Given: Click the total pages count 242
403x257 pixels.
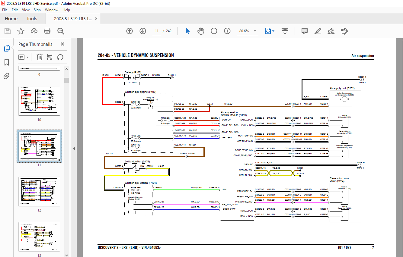Looking at the screenshot, I should [169, 31].
